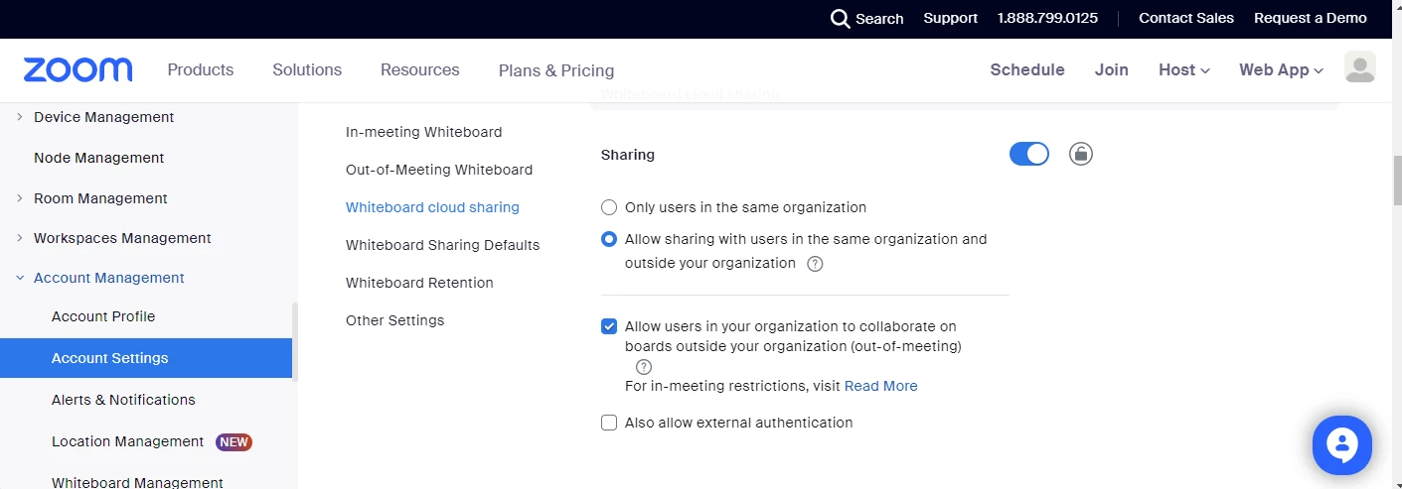Click help icon below collaborate on boards option

pyautogui.click(x=644, y=367)
